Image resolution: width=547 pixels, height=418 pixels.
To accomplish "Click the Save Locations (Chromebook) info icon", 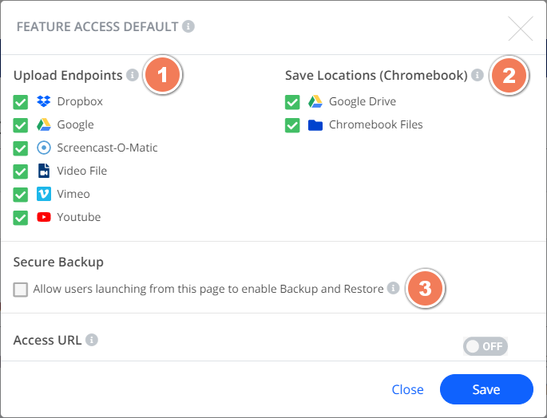I will pos(478,75).
